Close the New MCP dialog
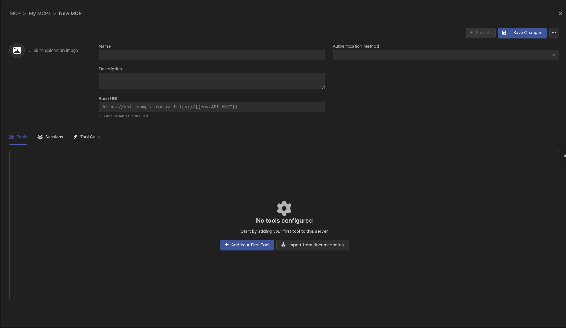 (x=560, y=14)
